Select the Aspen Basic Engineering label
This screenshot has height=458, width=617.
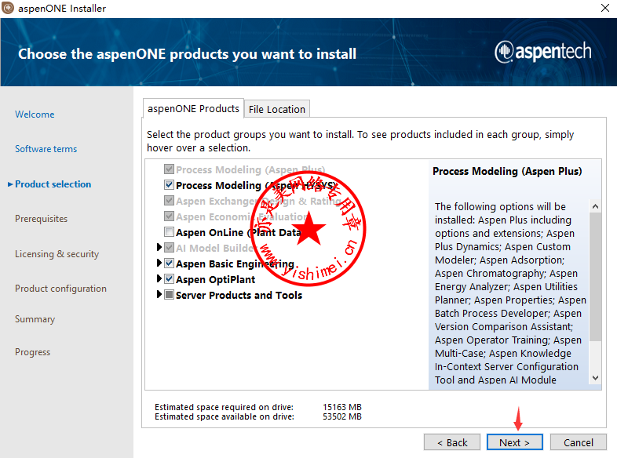click(235, 264)
